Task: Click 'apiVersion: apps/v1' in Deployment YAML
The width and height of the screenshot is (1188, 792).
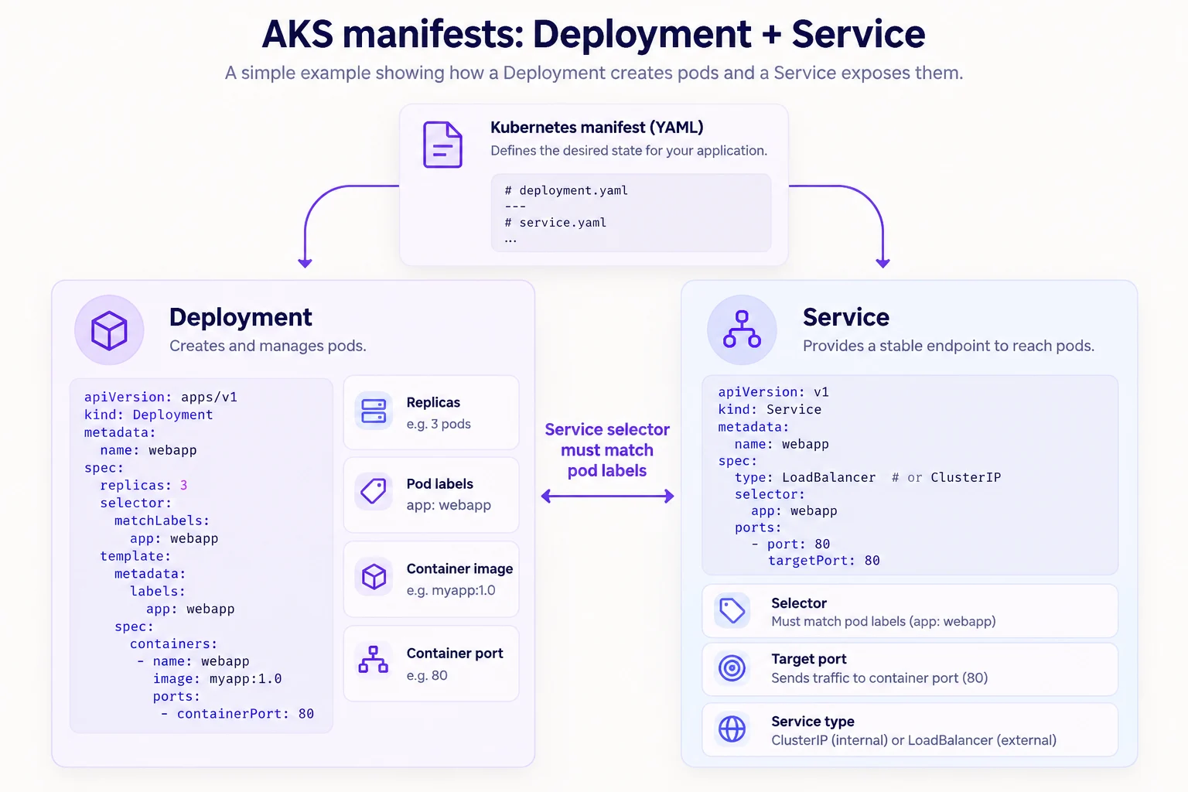Action: (161, 397)
